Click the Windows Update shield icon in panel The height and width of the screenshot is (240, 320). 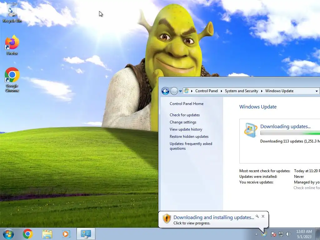pos(250,130)
